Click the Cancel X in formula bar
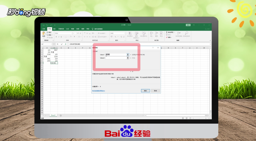 coord(57,44)
